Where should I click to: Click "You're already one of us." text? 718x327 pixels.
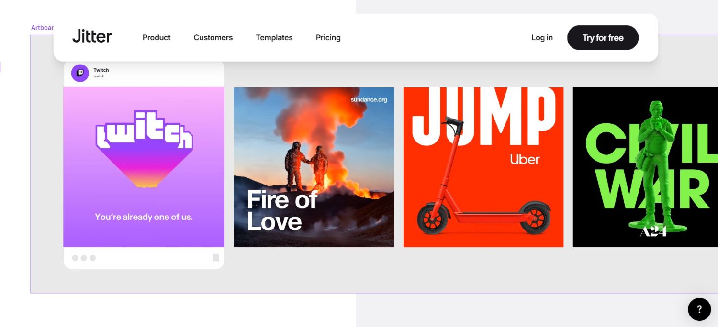(x=144, y=217)
